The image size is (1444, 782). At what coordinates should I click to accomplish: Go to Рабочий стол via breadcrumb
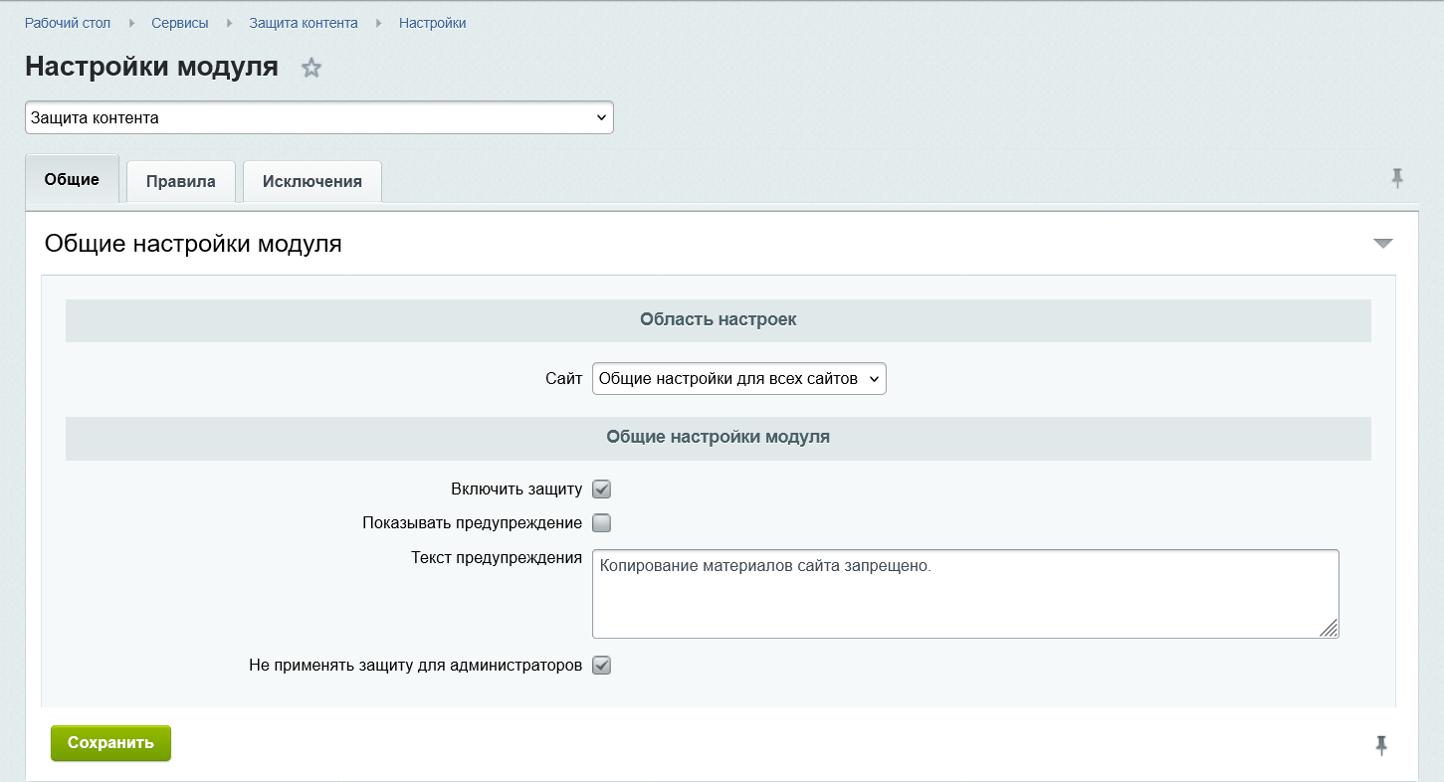68,22
